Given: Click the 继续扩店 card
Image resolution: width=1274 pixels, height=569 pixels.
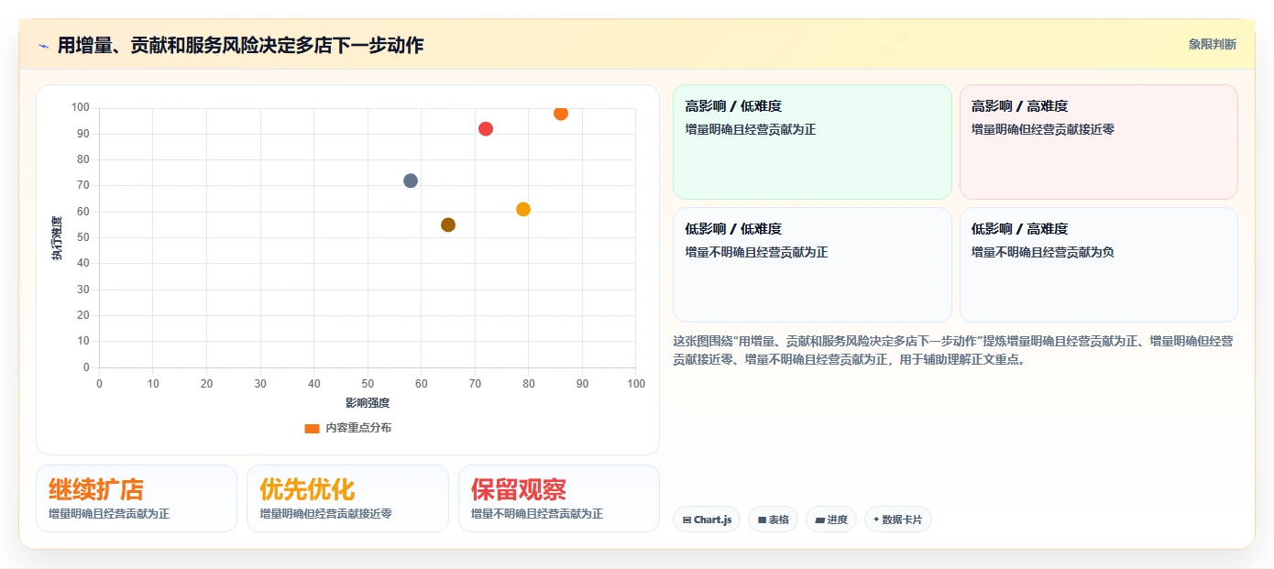Looking at the screenshot, I should (137, 498).
